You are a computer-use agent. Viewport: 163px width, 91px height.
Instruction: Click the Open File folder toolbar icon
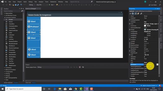13,5
